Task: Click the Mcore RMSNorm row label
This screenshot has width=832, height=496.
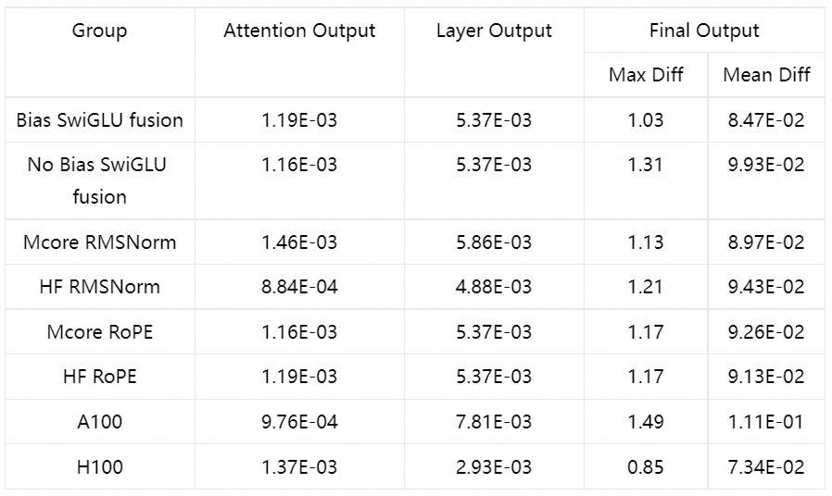Action: tap(99, 242)
